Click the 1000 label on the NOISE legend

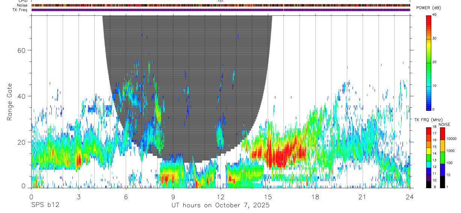pos(450,151)
